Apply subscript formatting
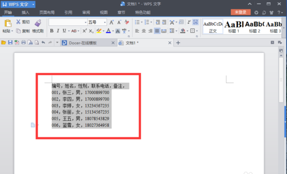 tap(91, 31)
